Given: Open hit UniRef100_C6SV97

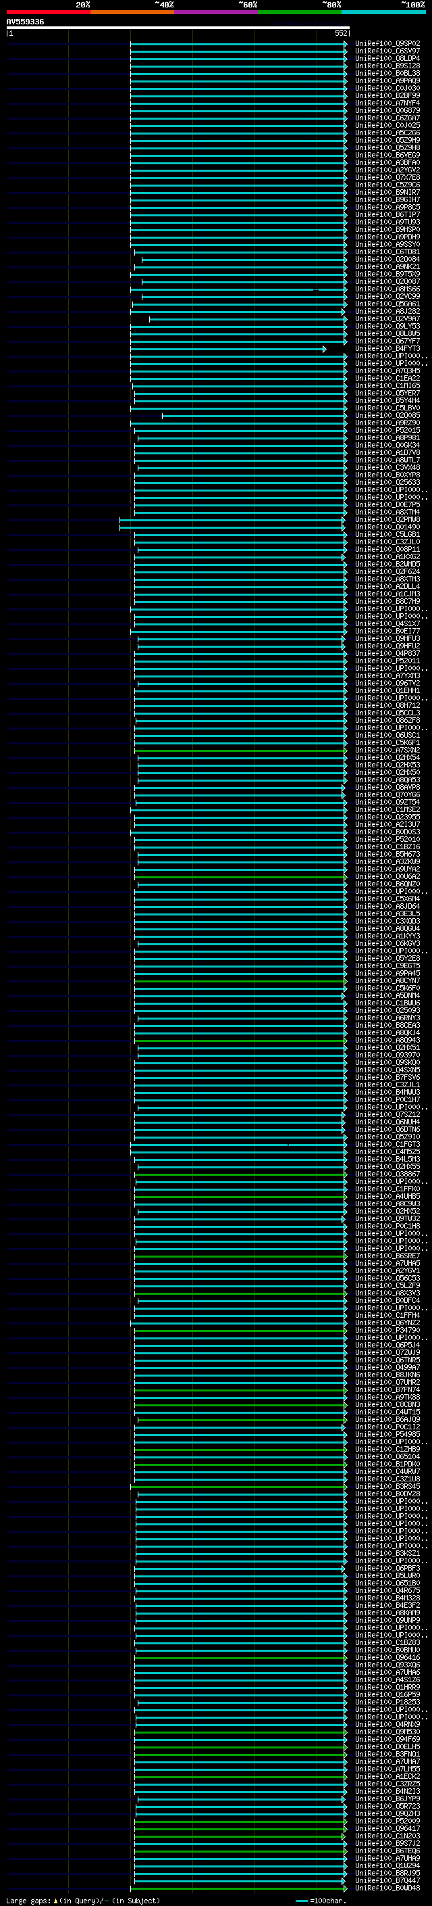Looking at the screenshot, I should [387, 51].
